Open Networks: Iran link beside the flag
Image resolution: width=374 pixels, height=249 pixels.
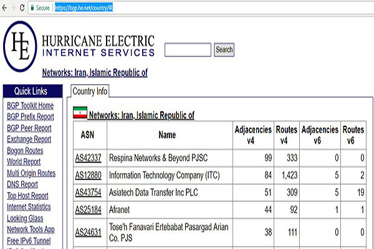pyautogui.click(x=141, y=115)
